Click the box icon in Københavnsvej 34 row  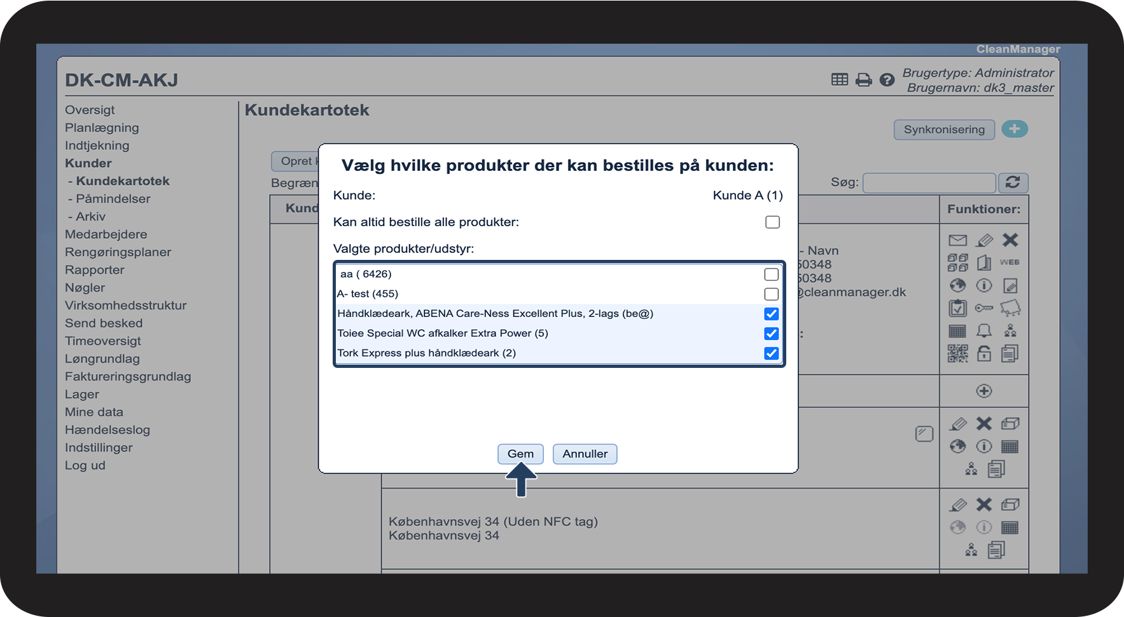[x=1010, y=505]
